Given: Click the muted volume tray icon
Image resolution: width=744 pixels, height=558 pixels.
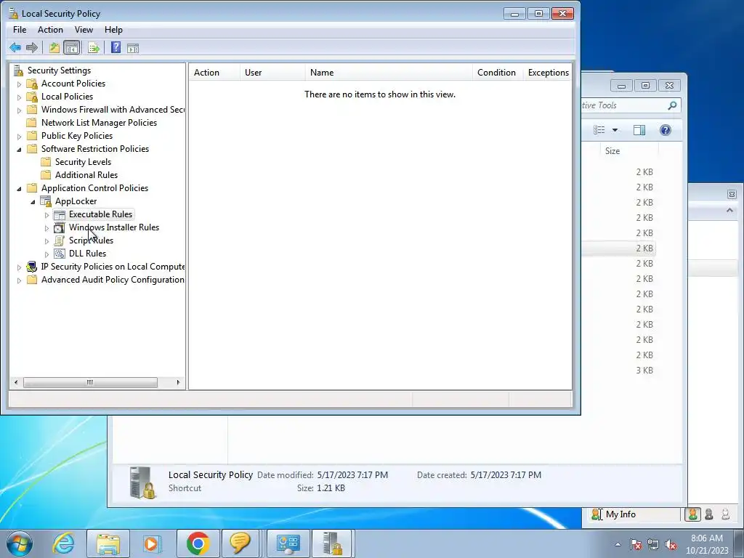Looking at the screenshot, I should pyautogui.click(x=671, y=544).
